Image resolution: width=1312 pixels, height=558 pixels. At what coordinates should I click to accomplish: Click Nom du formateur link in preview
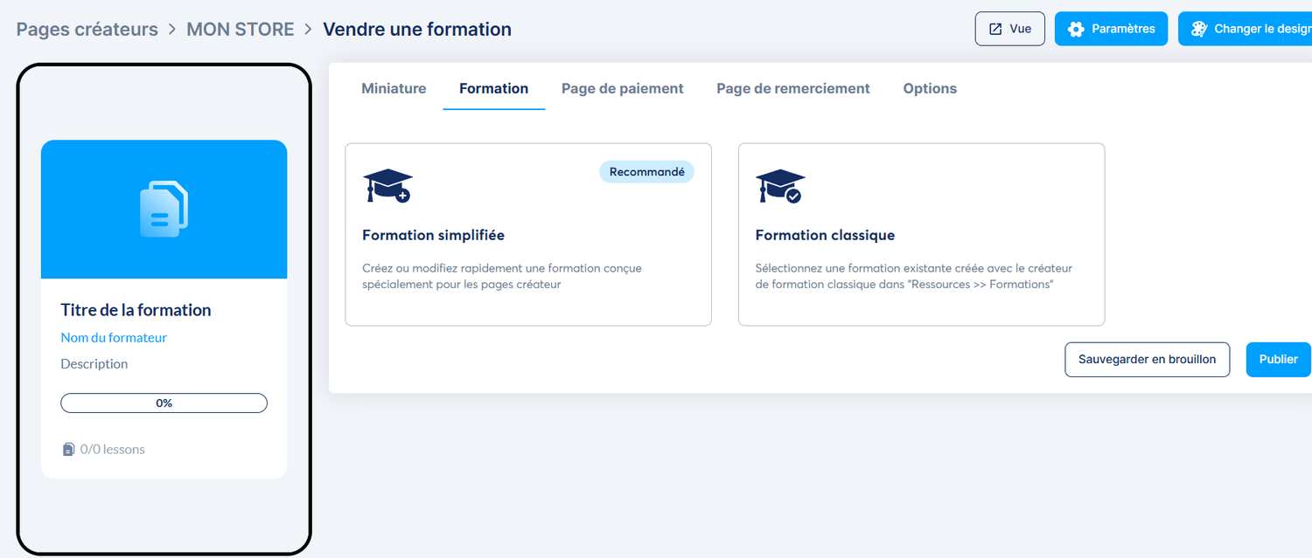[x=114, y=338]
